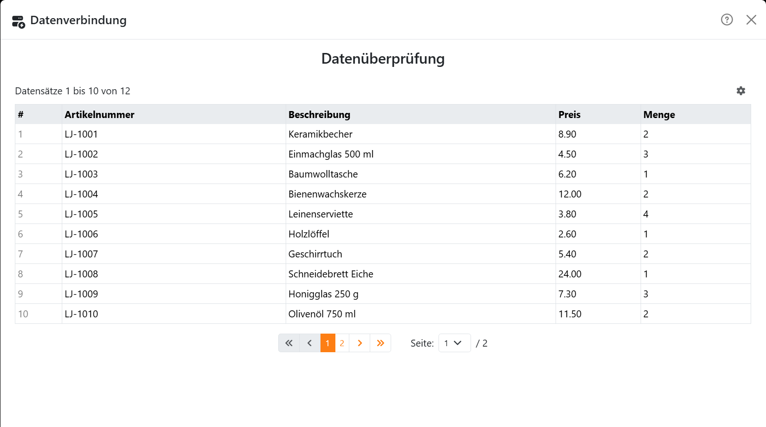Click Leinenserviette description cell
Screen dimensions: 766x427
point(421,214)
